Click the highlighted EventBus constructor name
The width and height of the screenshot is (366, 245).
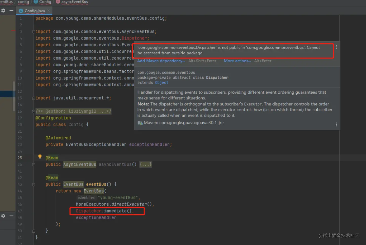pyautogui.click(x=94, y=191)
